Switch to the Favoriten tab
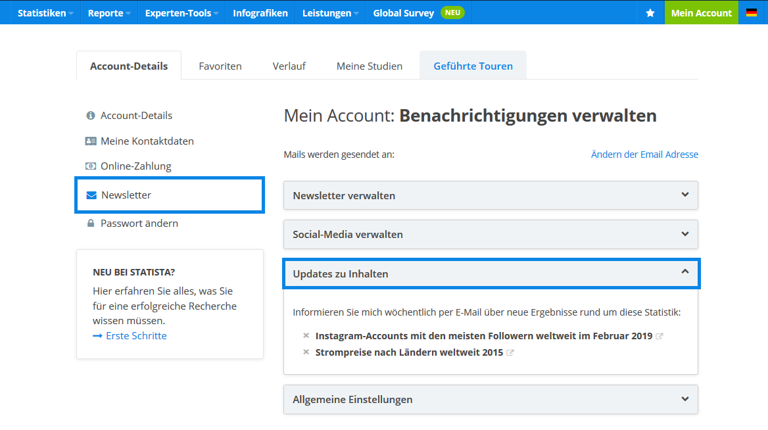Image resolution: width=768 pixels, height=430 pixels. pyautogui.click(x=220, y=66)
